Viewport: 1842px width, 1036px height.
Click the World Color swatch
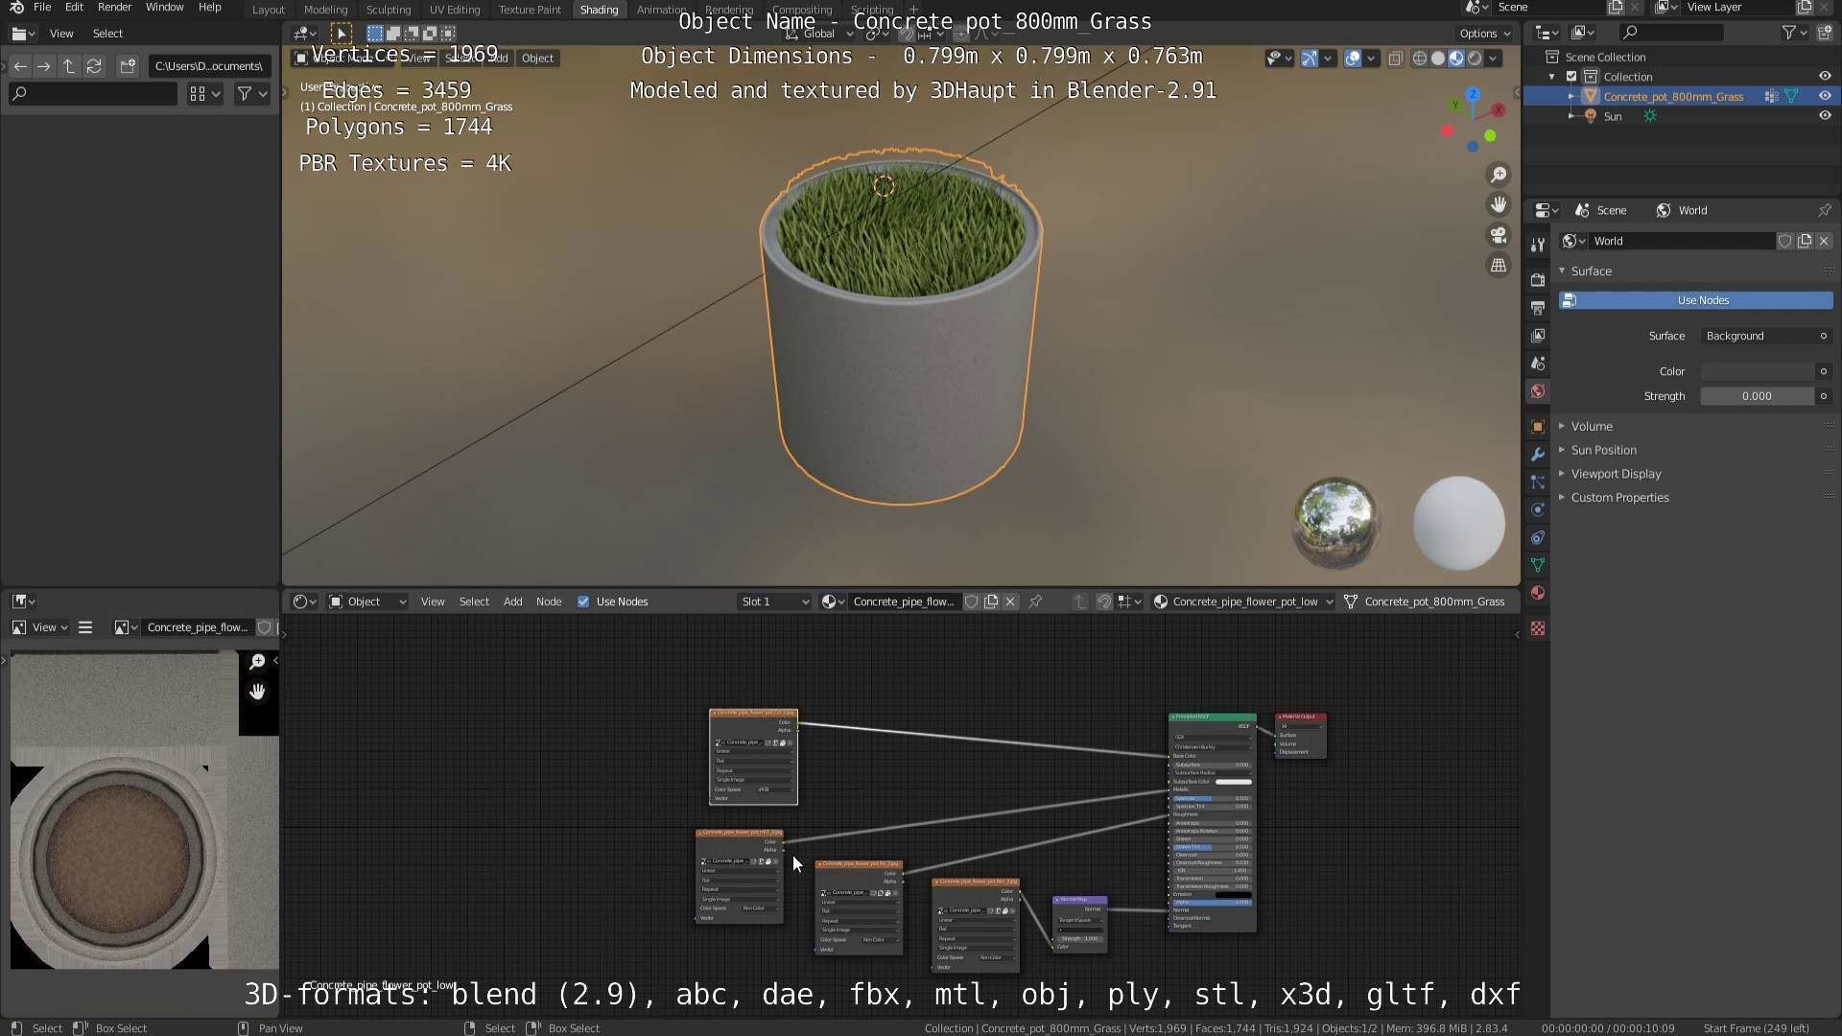(1758, 371)
